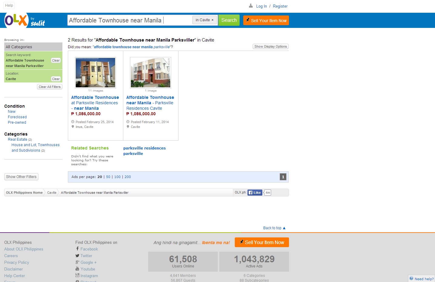The image size is (435, 282).
Task: Clear the search keyword filter
Action: (56, 60)
